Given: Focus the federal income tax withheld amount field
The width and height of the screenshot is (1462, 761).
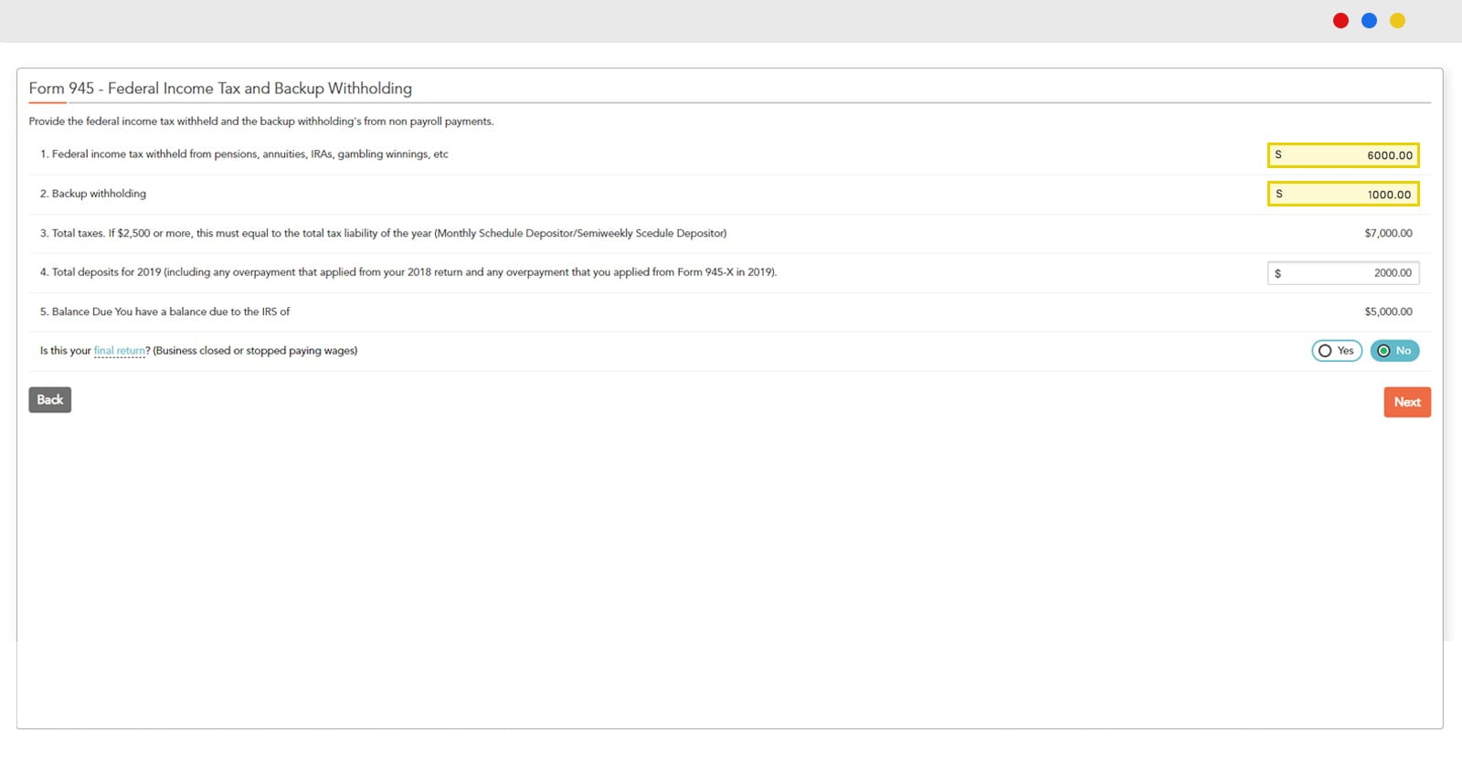Looking at the screenshot, I should coord(1343,155).
